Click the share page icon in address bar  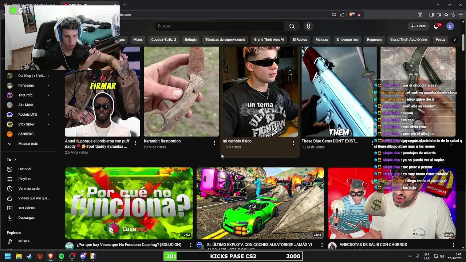coord(342,15)
